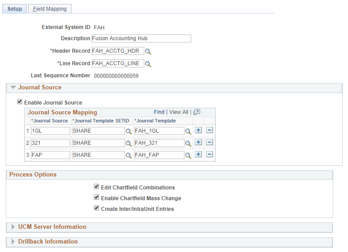
Task: Uncheck Edit Chartfield Combinations
Action: (96, 186)
